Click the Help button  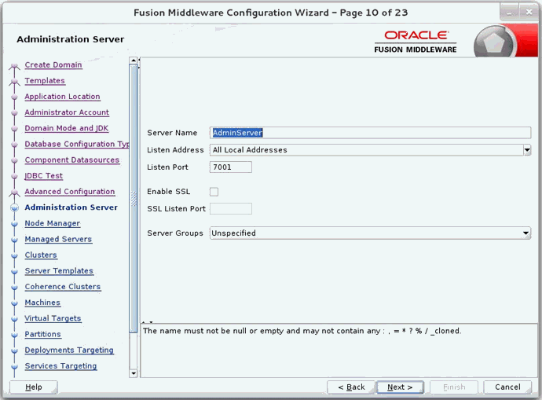(34, 387)
